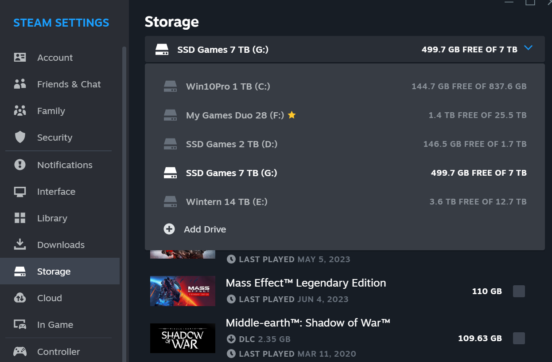Click the plus icon next to Add Drive
Image resolution: width=552 pixels, height=362 pixels.
[169, 229]
